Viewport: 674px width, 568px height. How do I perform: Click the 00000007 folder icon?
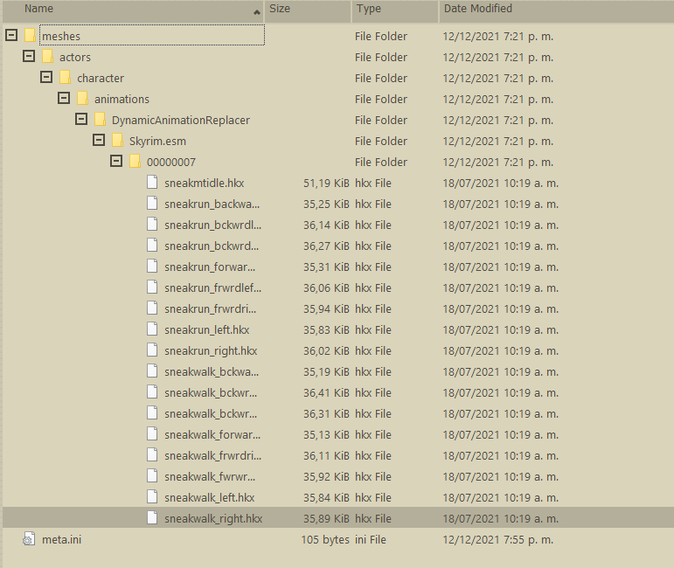click(135, 162)
